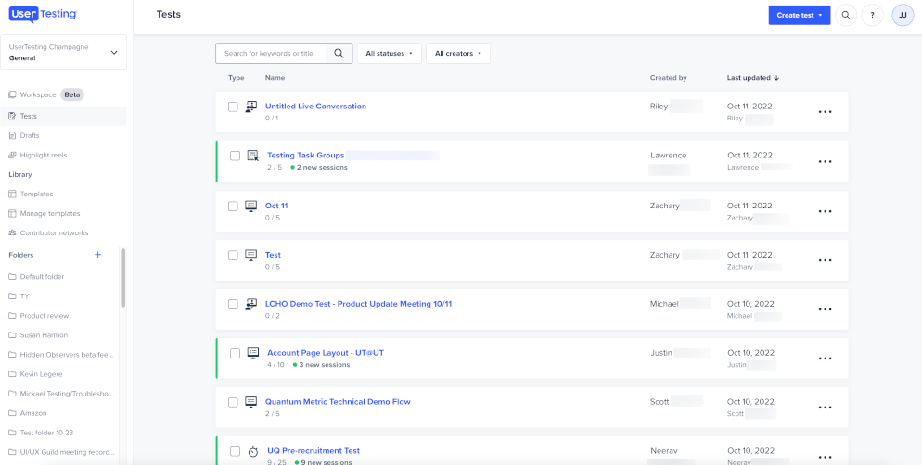The image size is (922, 465).
Task: Click the search icon in the keyword search box
Action: [339, 54]
